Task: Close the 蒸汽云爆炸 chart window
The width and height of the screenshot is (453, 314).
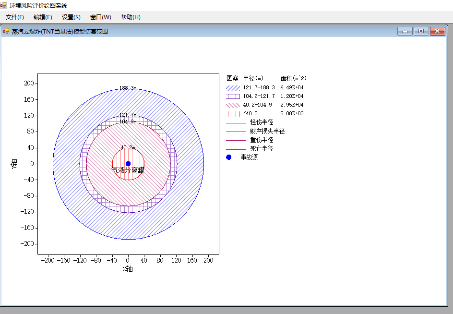Action: pos(437,31)
